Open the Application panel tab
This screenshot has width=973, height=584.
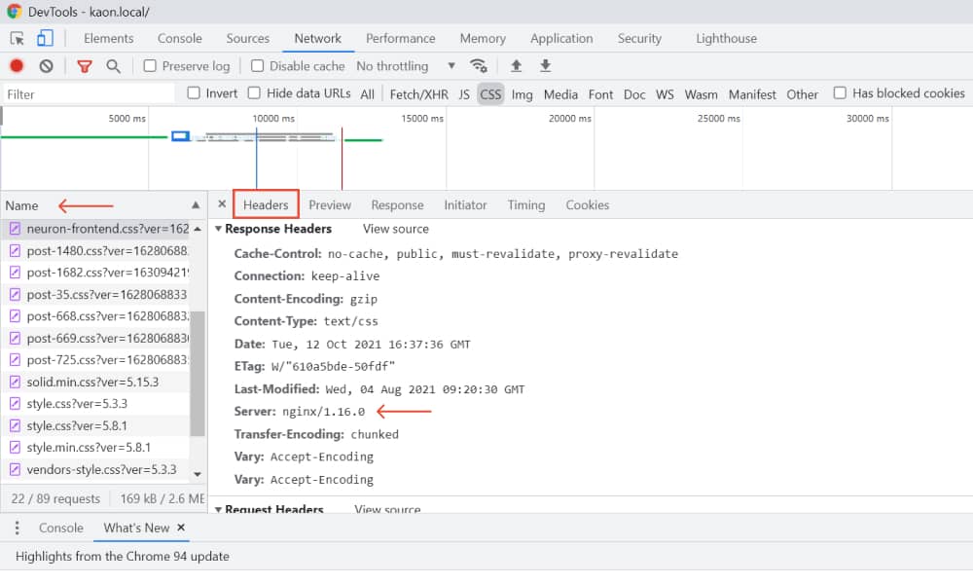561,39
